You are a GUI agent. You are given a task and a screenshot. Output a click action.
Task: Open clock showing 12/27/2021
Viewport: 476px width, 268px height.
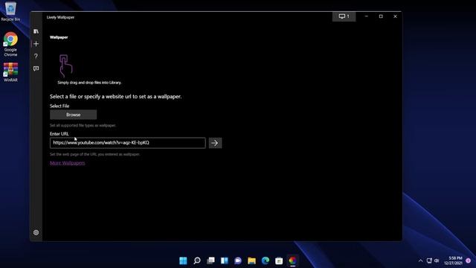click(x=453, y=261)
